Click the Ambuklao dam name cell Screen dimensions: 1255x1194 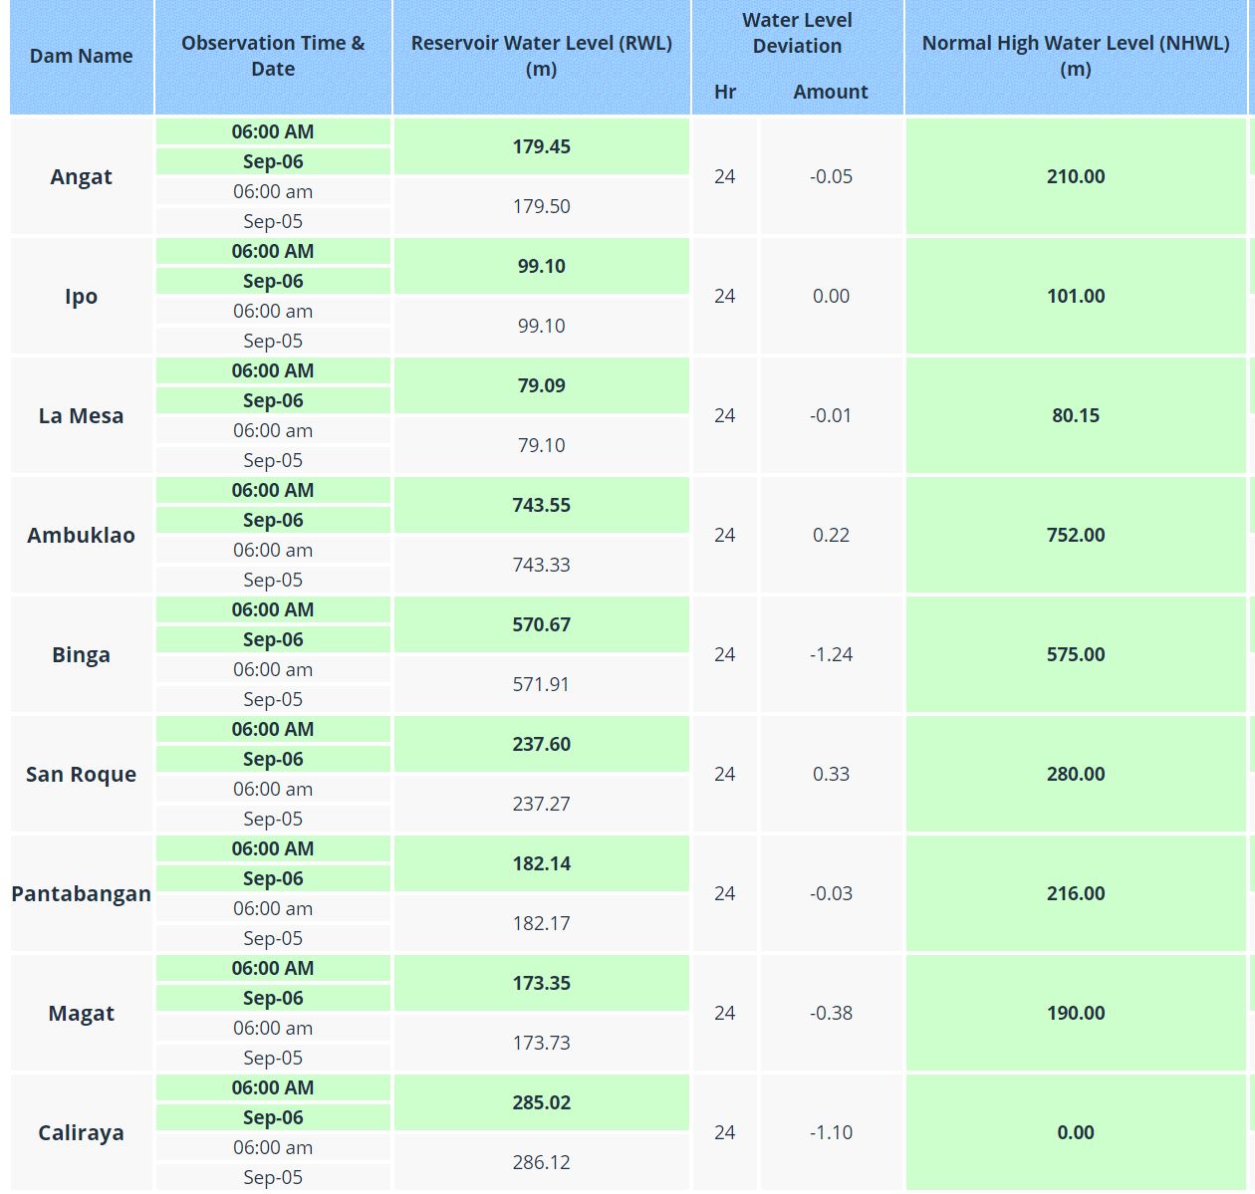(x=81, y=535)
